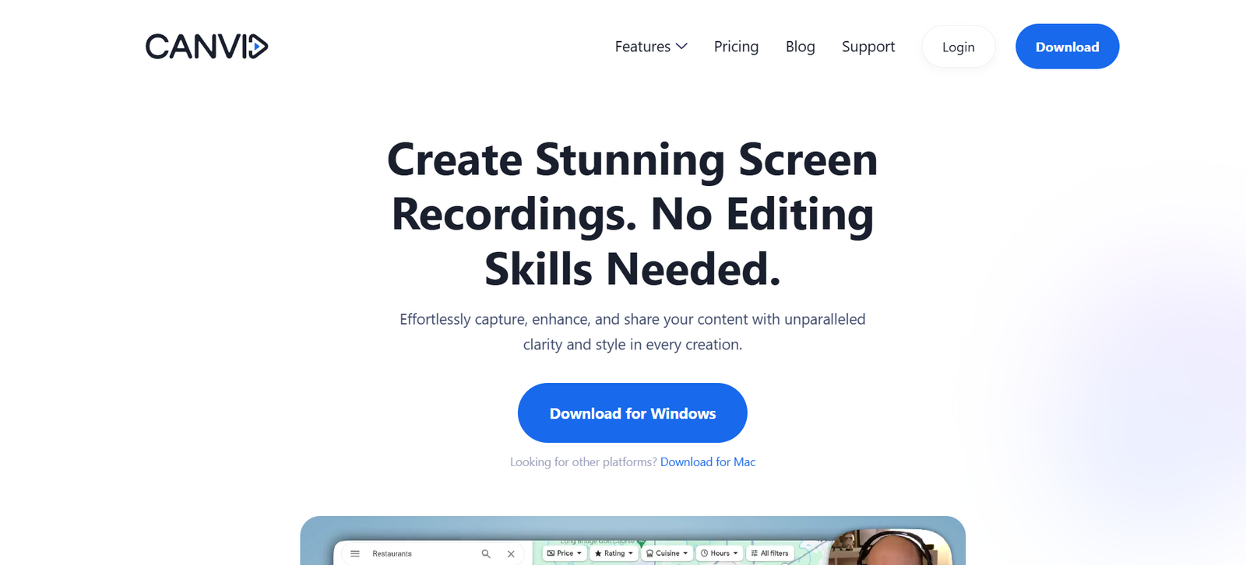Open the Hours filter dropdown

[x=719, y=553]
